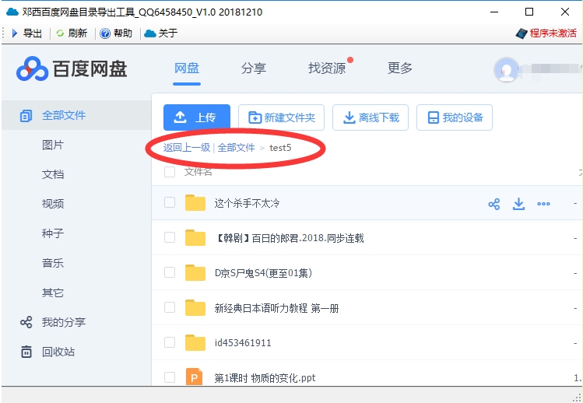Click the download icon for 这个杀手不太冷
This screenshot has width=583, height=403.
(x=518, y=204)
